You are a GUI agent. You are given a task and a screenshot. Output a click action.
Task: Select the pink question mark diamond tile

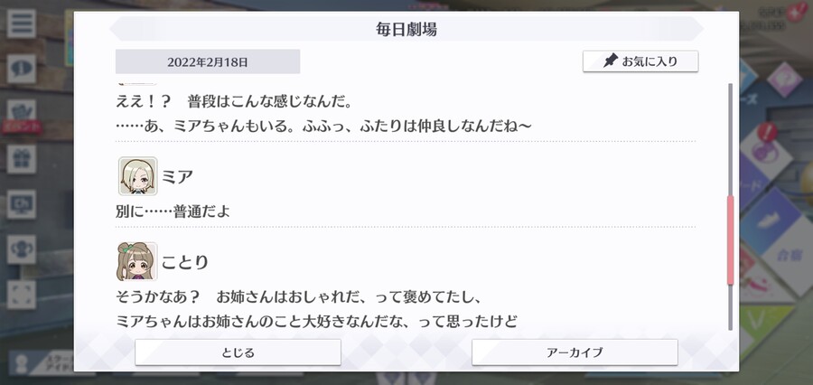[783, 80]
